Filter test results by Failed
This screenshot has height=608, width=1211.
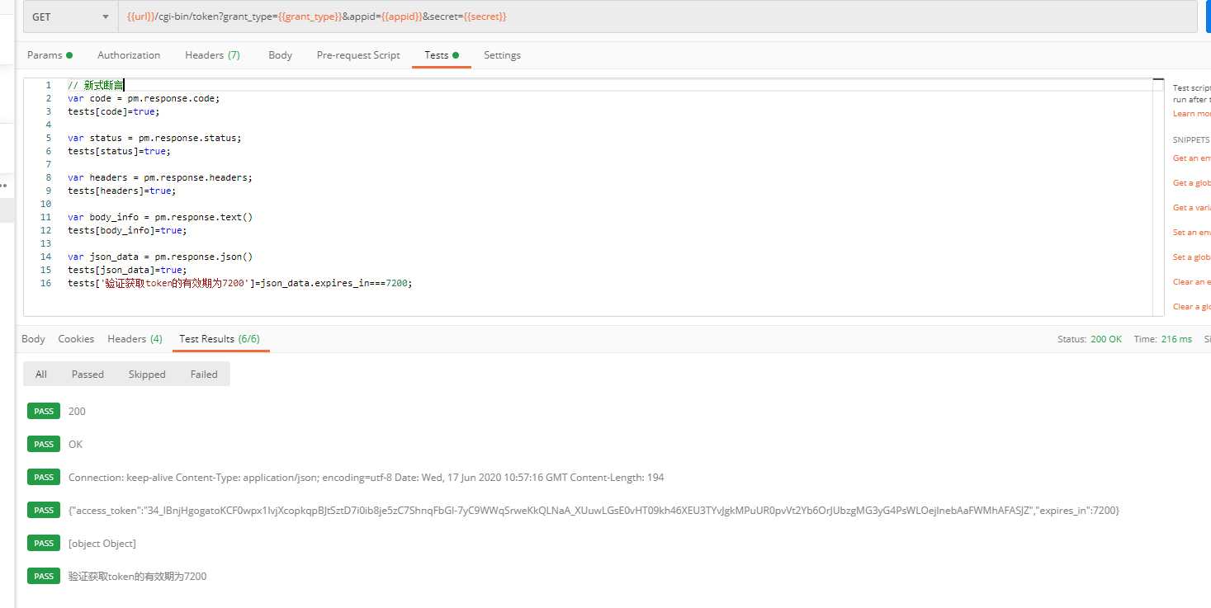[204, 375]
